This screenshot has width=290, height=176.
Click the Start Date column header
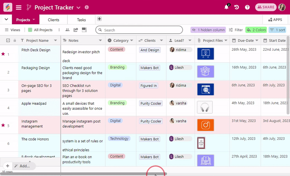click(275, 41)
